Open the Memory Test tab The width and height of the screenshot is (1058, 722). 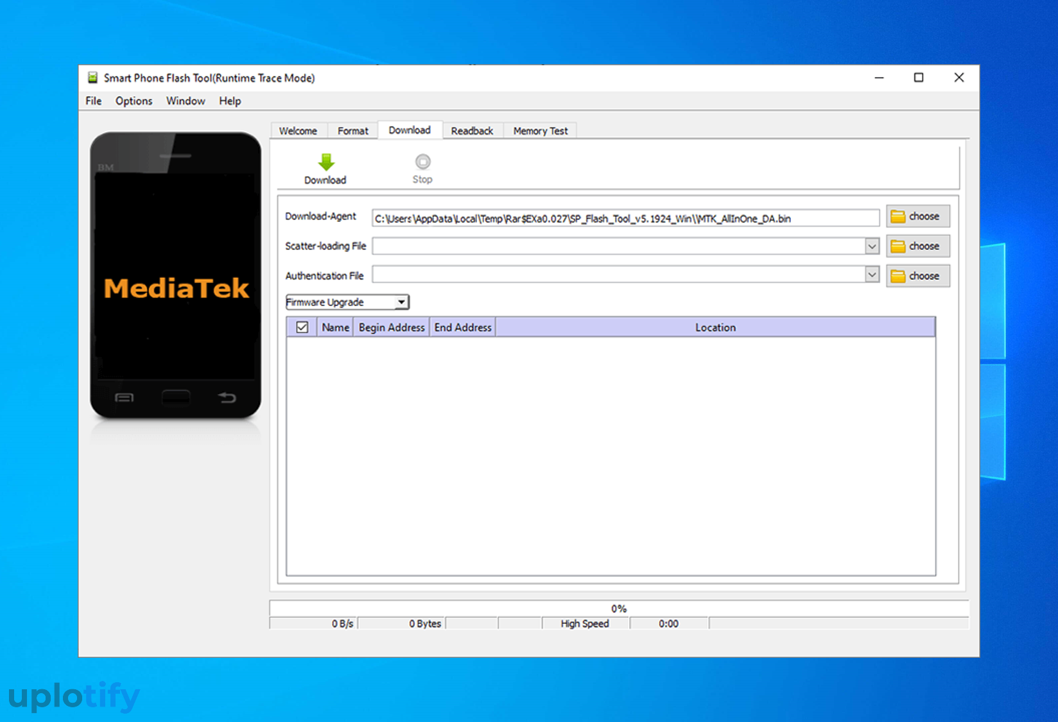click(540, 131)
